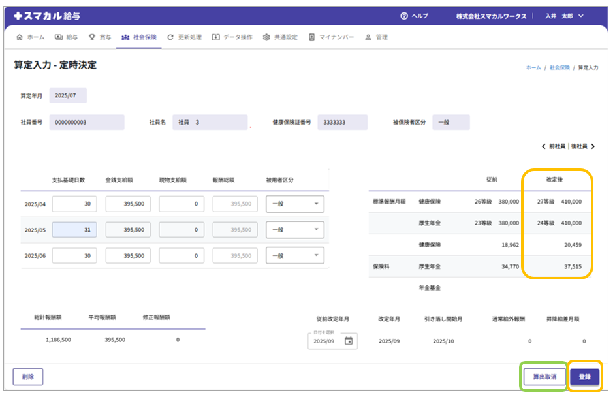Click the Smacal Kyuyo logo

tap(47, 16)
